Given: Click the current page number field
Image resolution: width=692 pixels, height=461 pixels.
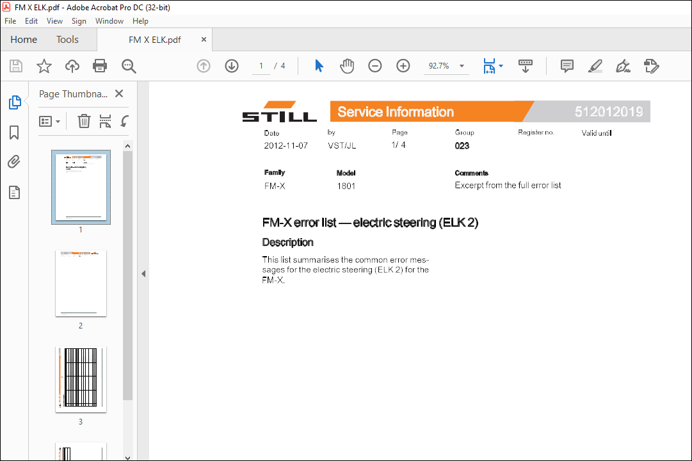Looking at the screenshot, I should (x=261, y=66).
